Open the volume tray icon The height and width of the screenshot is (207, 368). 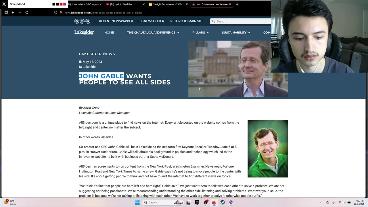344,202
